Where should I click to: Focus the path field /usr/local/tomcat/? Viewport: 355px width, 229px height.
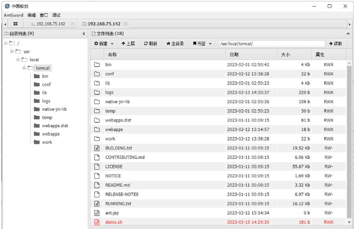pos(272,44)
